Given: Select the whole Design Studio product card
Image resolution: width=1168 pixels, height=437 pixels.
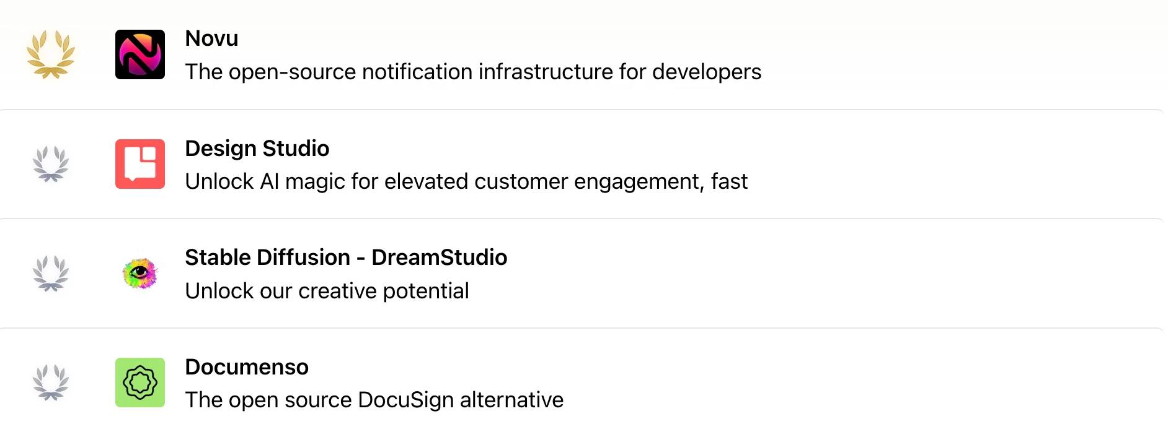Looking at the screenshot, I should tap(582, 164).
